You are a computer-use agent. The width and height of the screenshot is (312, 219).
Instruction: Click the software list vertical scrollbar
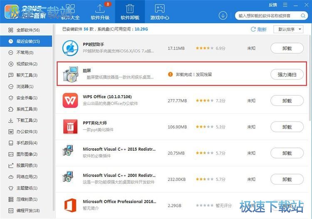(x=310, y=77)
